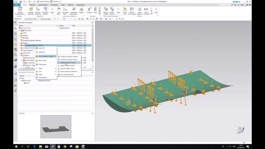This screenshot has height=149, width=265.
Task: Toggle the Temperature checkbox under Solution 1
Action: (24, 58)
